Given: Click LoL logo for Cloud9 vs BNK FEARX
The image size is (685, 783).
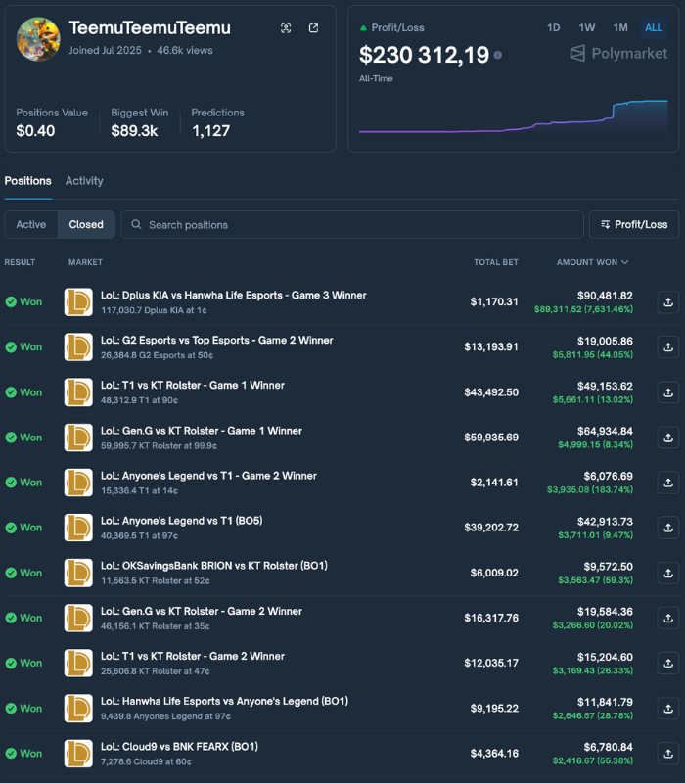Looking at the screenshot, I should [78, 753].
